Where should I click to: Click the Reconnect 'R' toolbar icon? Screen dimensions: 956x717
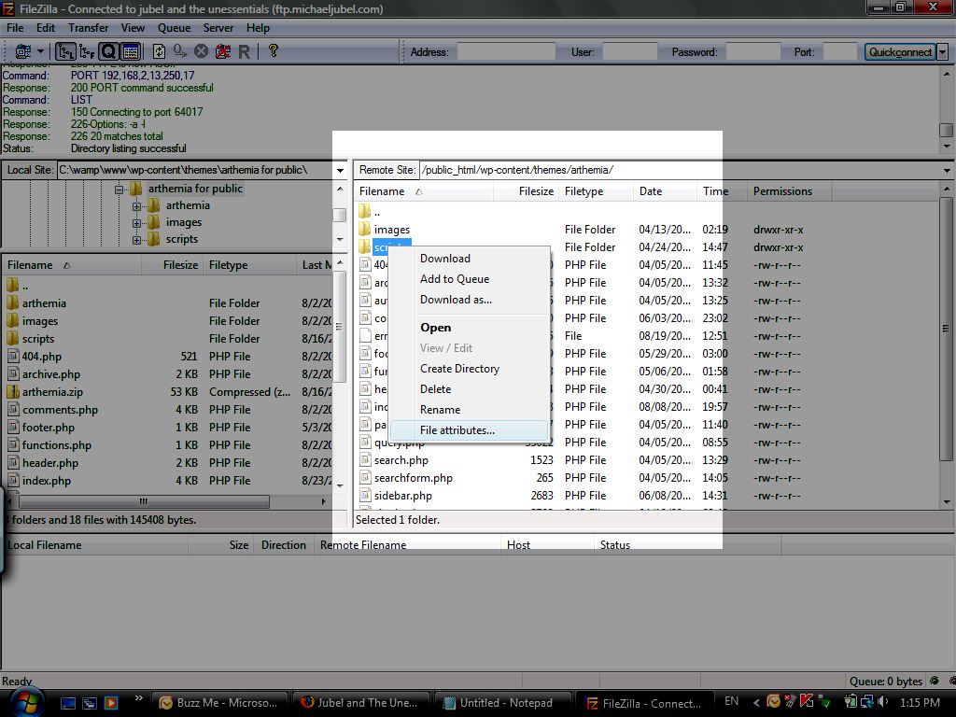tap(244, 51)
